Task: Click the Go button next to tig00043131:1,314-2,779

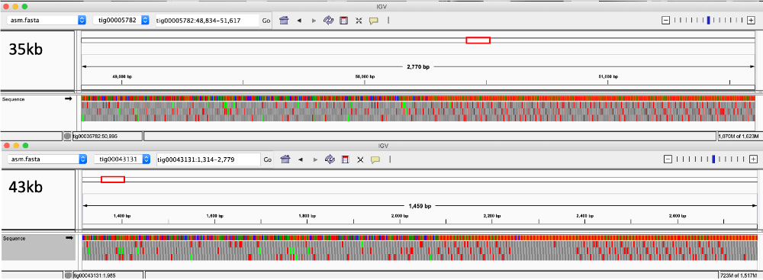Action: 268,159
